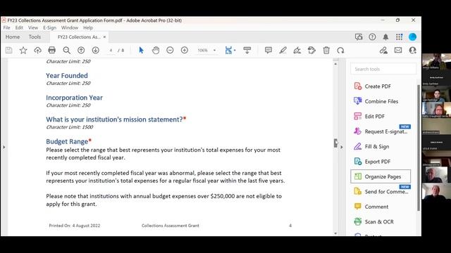Go to the previous page

point(81,50)
